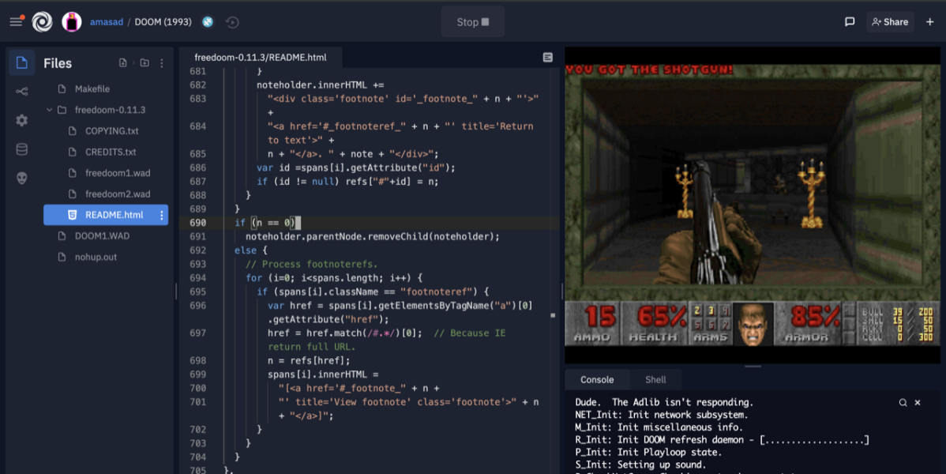
Task: Select the Console tab
Action: [597, 380]
